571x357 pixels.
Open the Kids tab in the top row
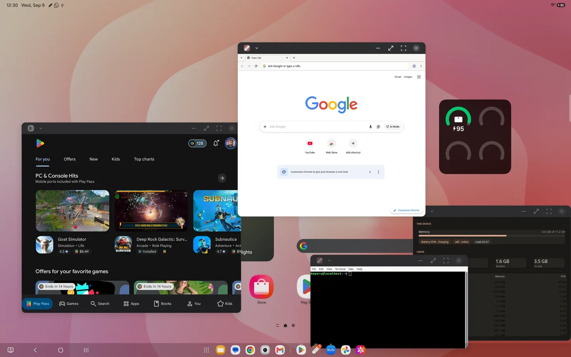pyautogui.click(x=116, y=159)
